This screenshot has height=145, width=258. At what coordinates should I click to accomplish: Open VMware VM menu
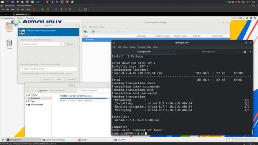pos(18,9)
